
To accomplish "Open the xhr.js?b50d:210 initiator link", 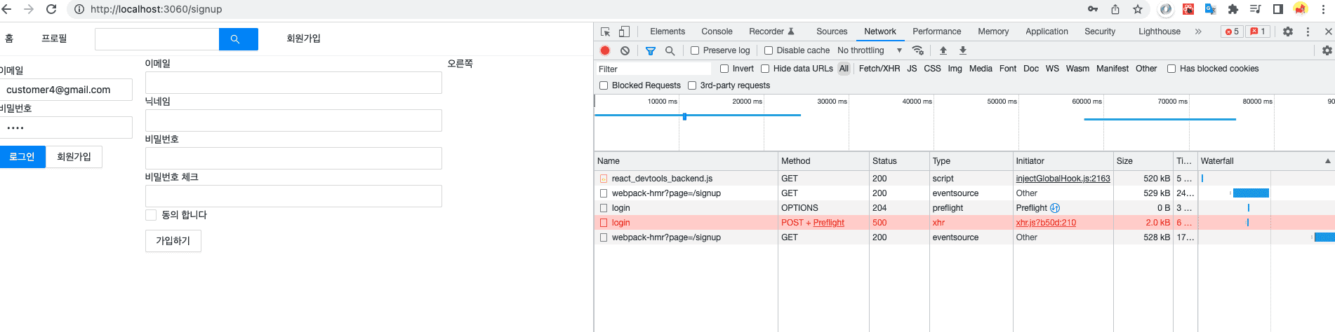I will click(x=1046, y=223).
